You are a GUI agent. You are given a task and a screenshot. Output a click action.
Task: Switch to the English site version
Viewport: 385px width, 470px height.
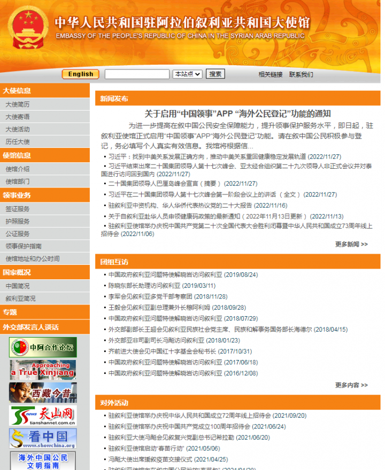80,74
